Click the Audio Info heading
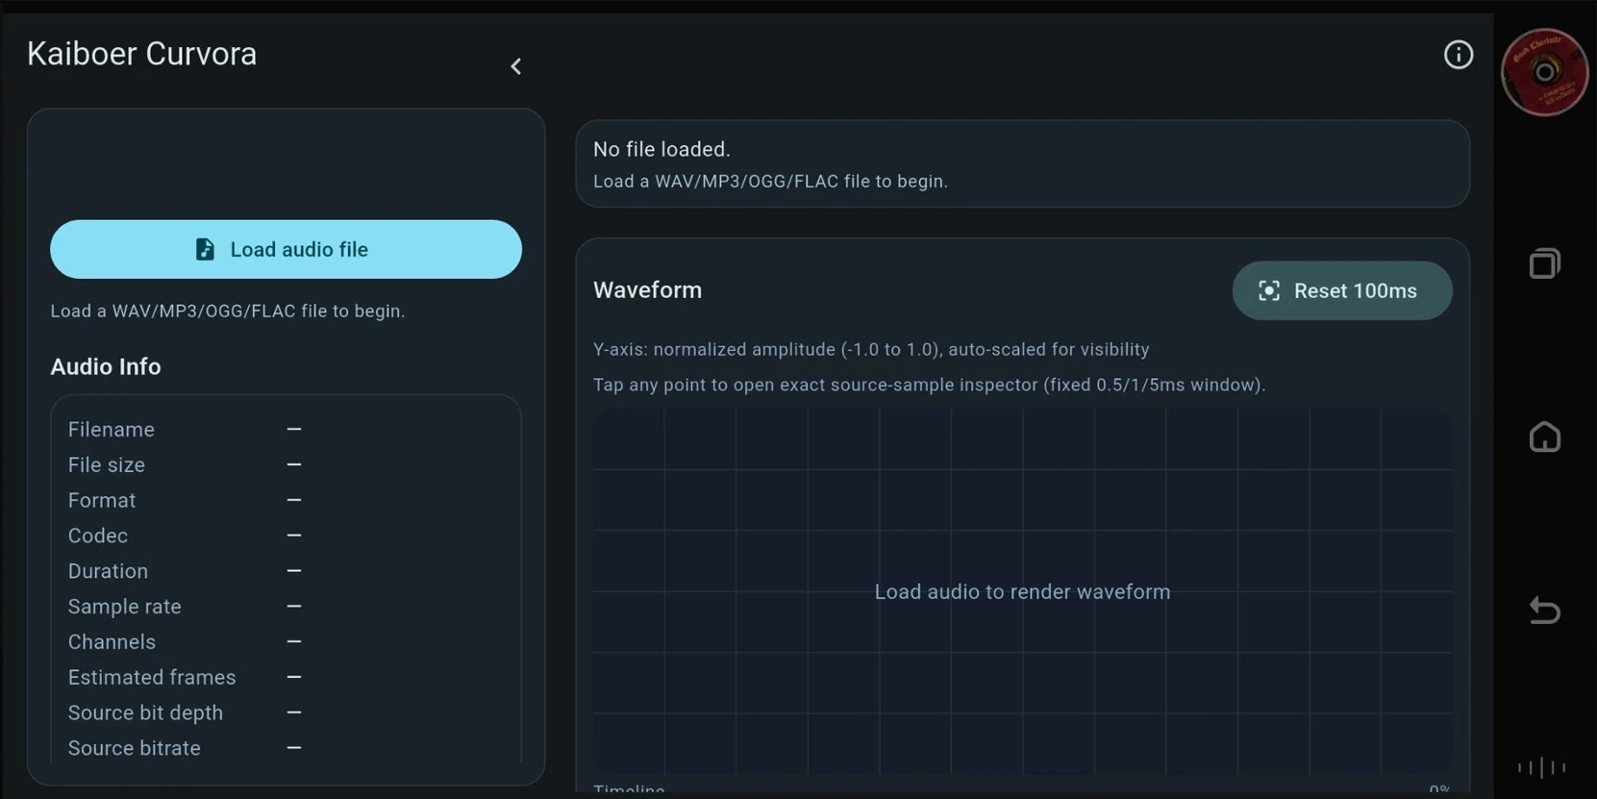The height and width of the screenshot is (799, 1597). pyautogui.click(x=106, y=366)
